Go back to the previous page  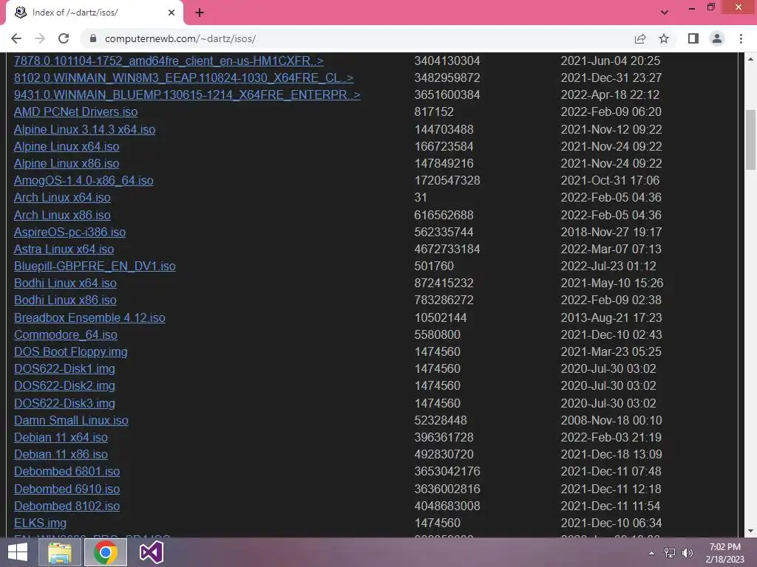(16, 38)
